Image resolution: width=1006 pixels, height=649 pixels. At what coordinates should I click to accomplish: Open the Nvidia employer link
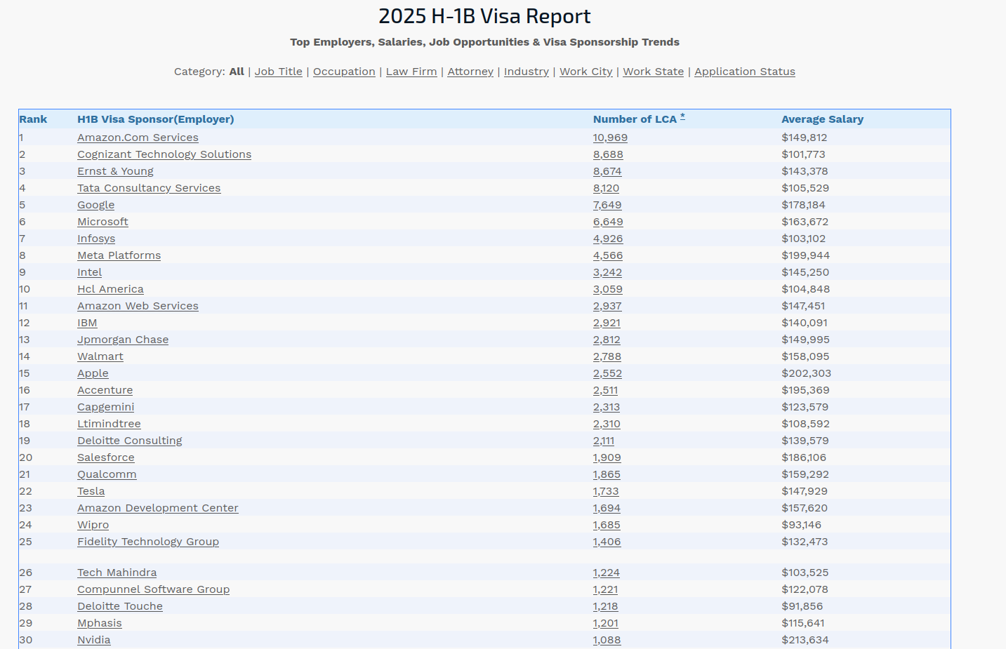pyautogui.click(x=93, y=640)
